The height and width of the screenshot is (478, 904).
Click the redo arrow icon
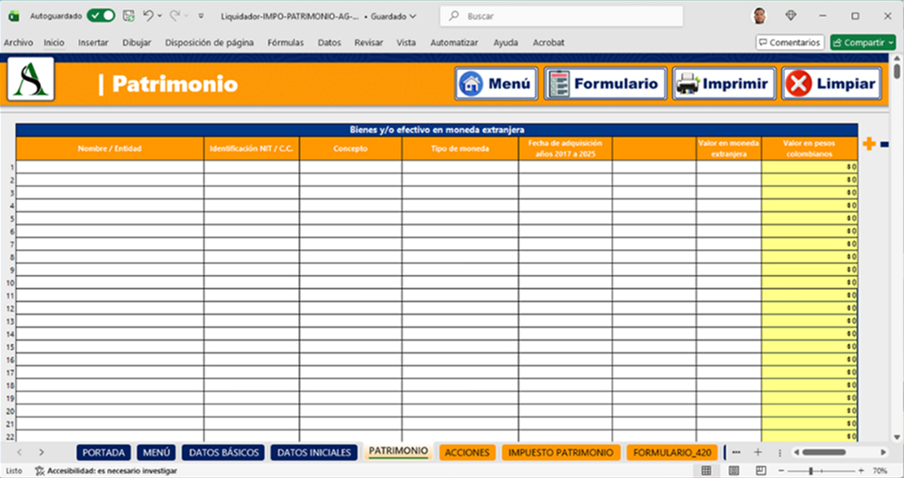pos(175,16)
